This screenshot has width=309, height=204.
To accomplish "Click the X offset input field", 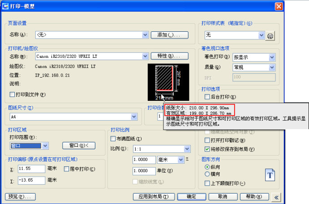I will pyautogui.click(x=29, y=169).
